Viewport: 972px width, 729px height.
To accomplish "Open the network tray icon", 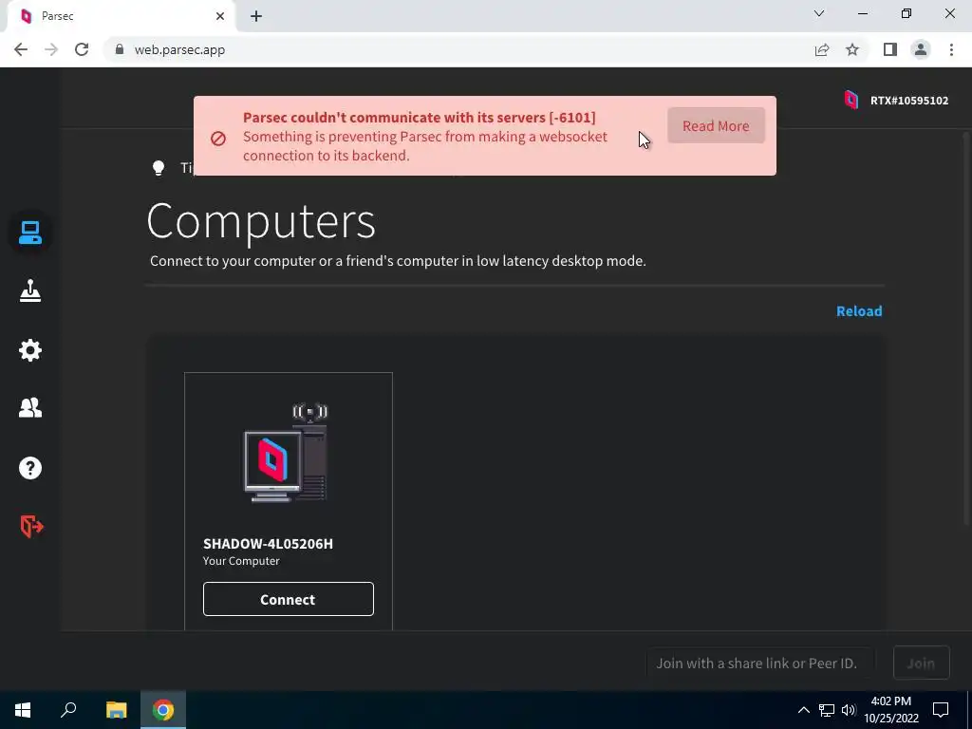I will pos(827,710).
